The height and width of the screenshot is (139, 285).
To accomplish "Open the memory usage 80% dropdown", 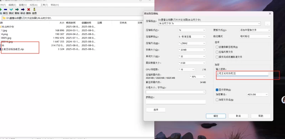I will 198,77.
